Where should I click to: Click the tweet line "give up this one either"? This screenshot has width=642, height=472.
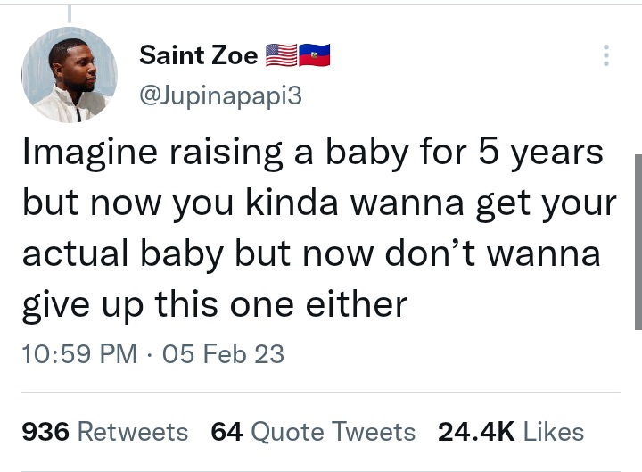click(214, 304)
